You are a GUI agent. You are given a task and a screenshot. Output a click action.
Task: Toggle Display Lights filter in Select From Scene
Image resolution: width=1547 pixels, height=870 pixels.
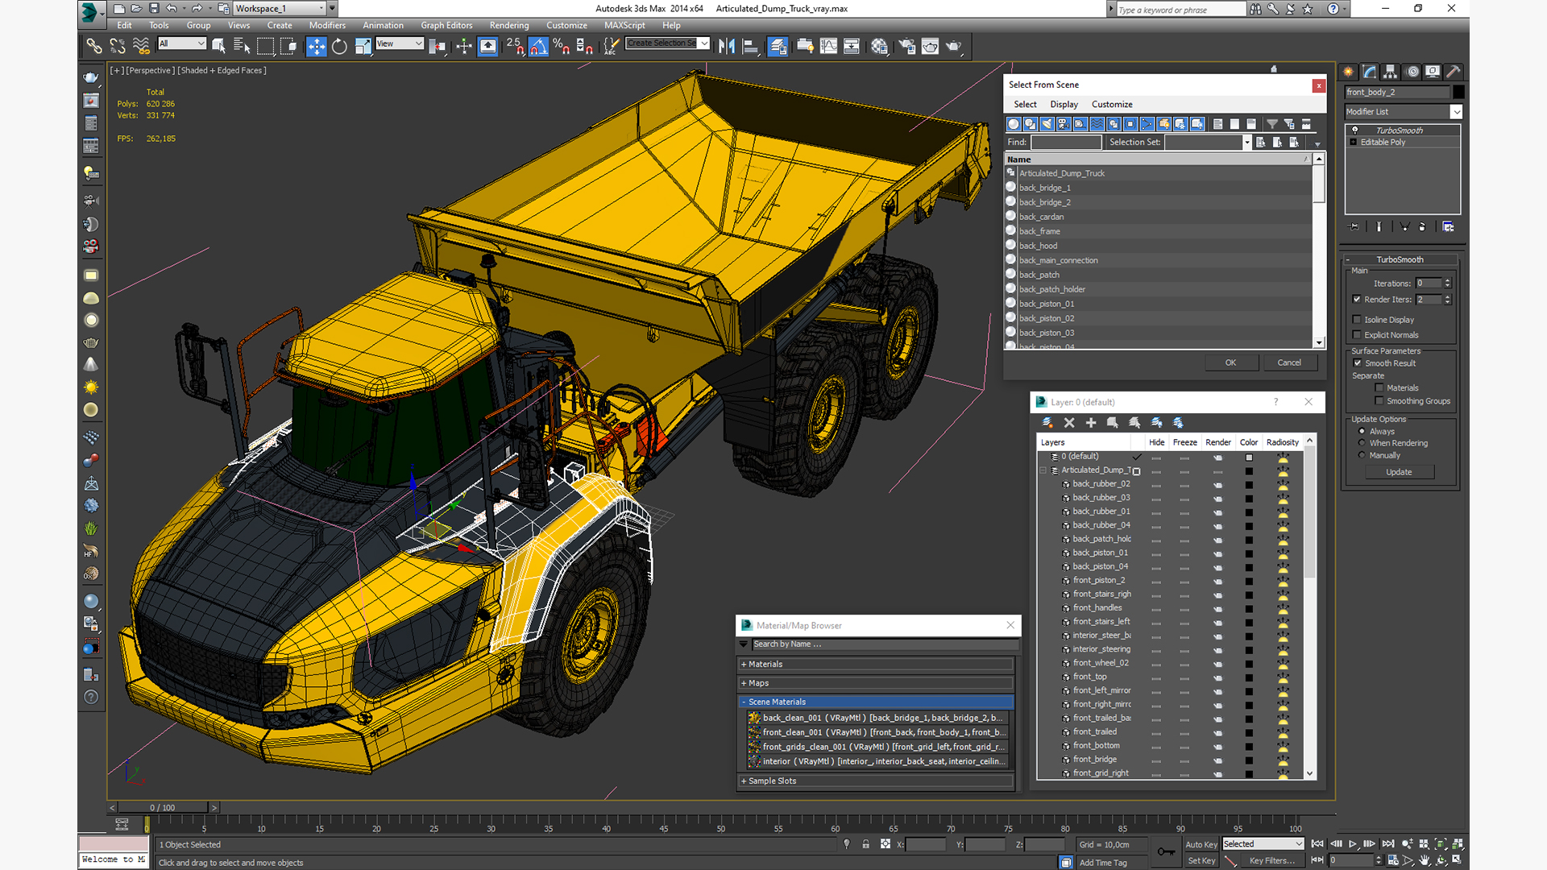(1047, 124)
